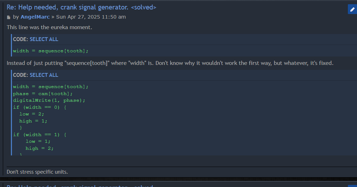Screen dimensions: 357x187
Task: Click the "if (width == 0) {" line
Action: tap(40, 107)
